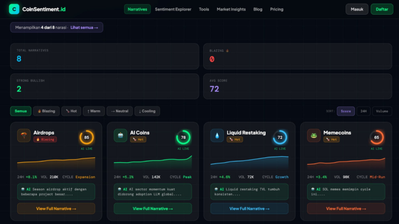
Task: Click Memecoins summary about SOL memes
Action: point(346,192)
